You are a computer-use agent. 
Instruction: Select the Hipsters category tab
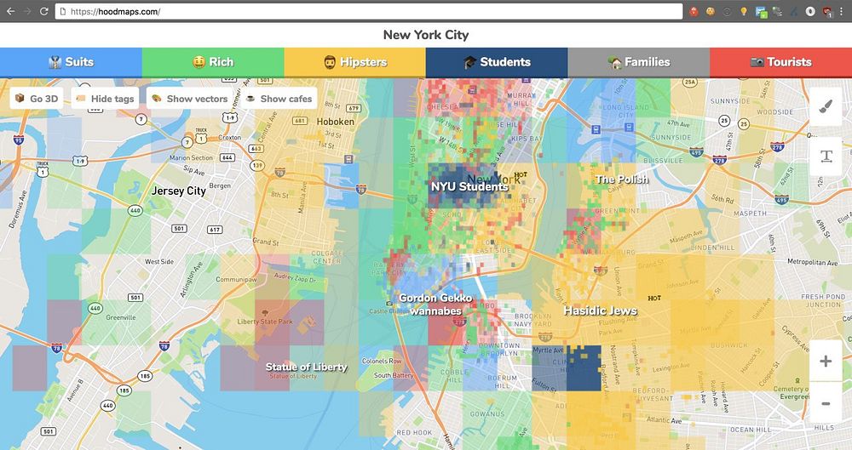(354, 62)
